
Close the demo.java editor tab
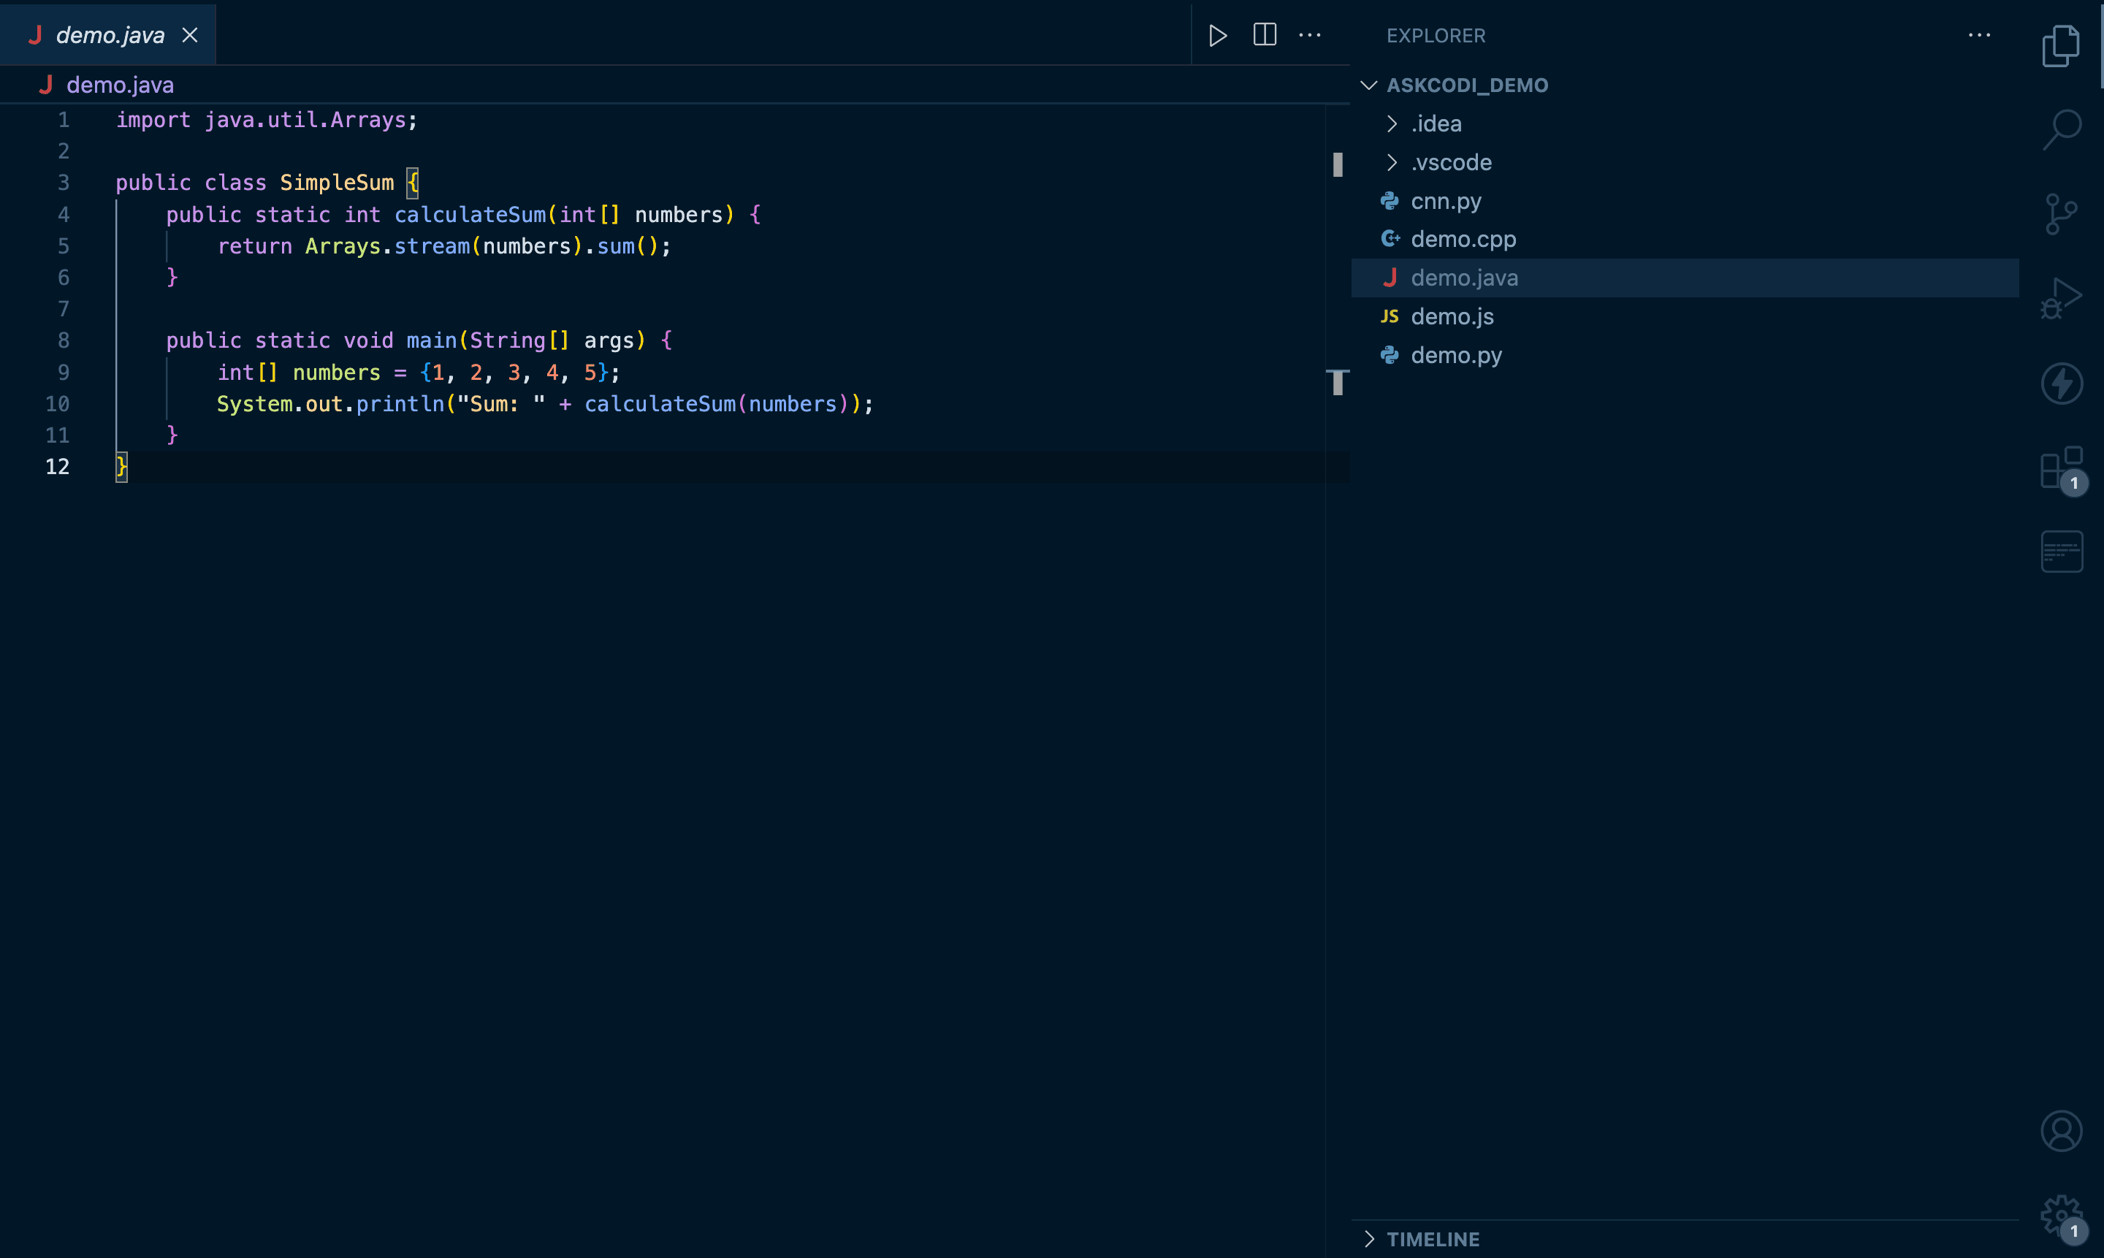click(x=190, y=35)
